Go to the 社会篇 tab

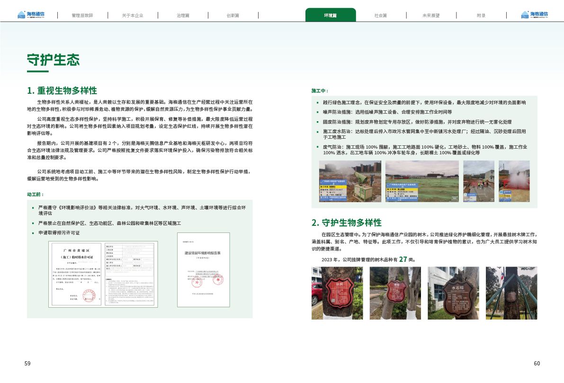pyautogui.click(x=380, y=15)
